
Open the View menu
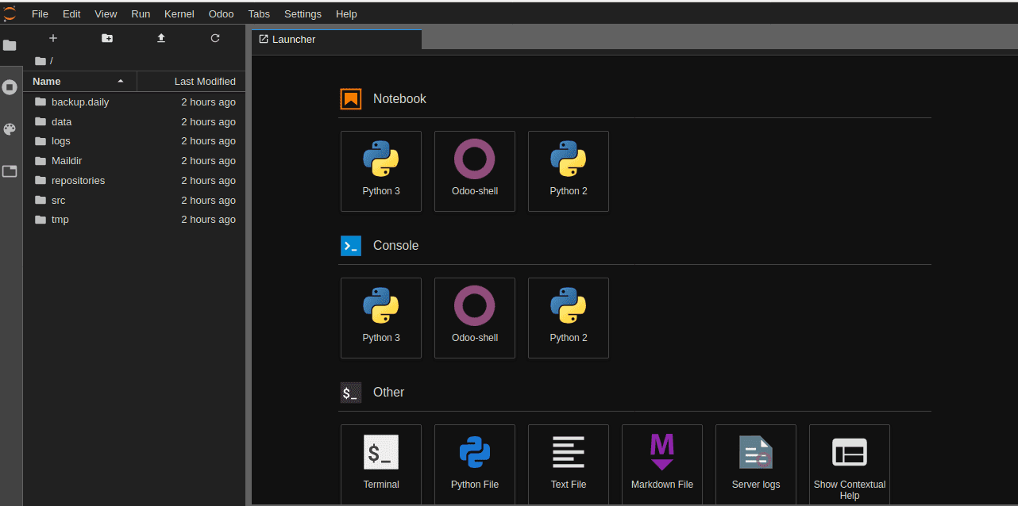pos(106,13)
